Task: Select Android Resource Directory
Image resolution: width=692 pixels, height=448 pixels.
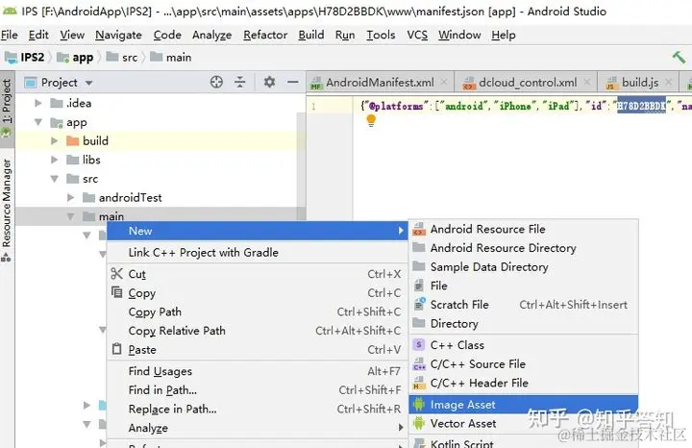Action: [524, 248]
